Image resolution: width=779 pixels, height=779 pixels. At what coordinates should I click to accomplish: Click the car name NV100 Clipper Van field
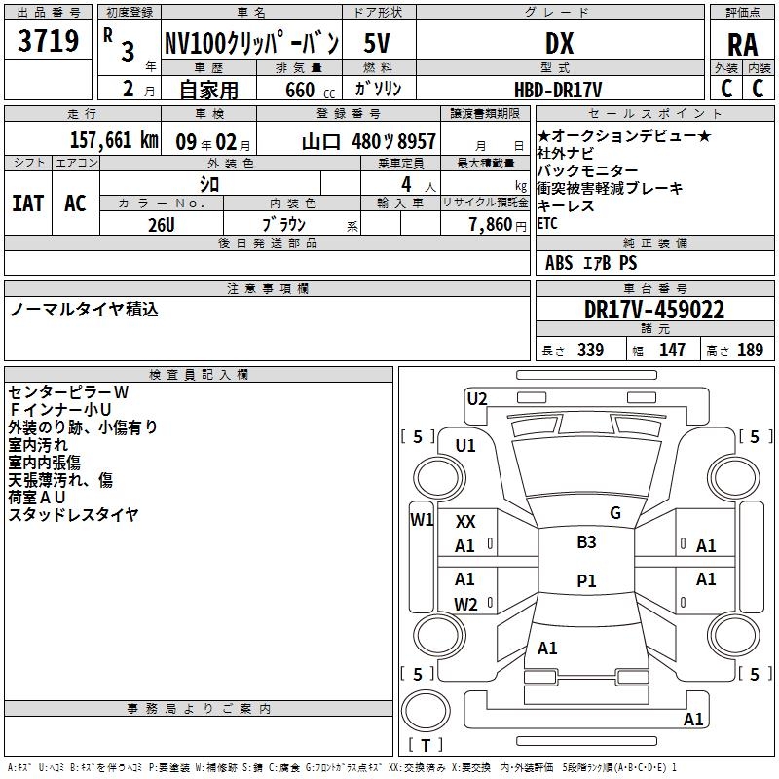click(x=250, y=44)
